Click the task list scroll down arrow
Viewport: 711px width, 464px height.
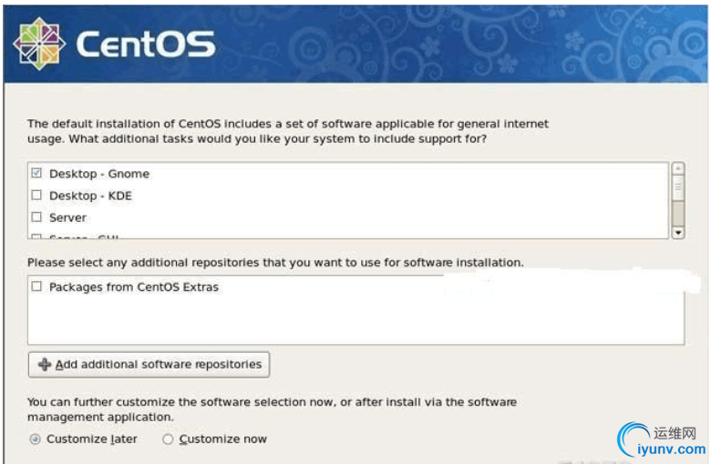678,233
